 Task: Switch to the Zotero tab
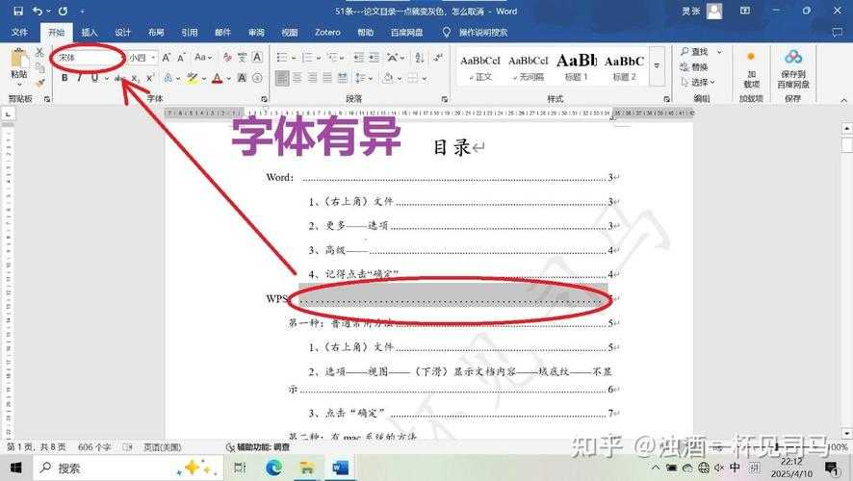(x=327, y=33)
